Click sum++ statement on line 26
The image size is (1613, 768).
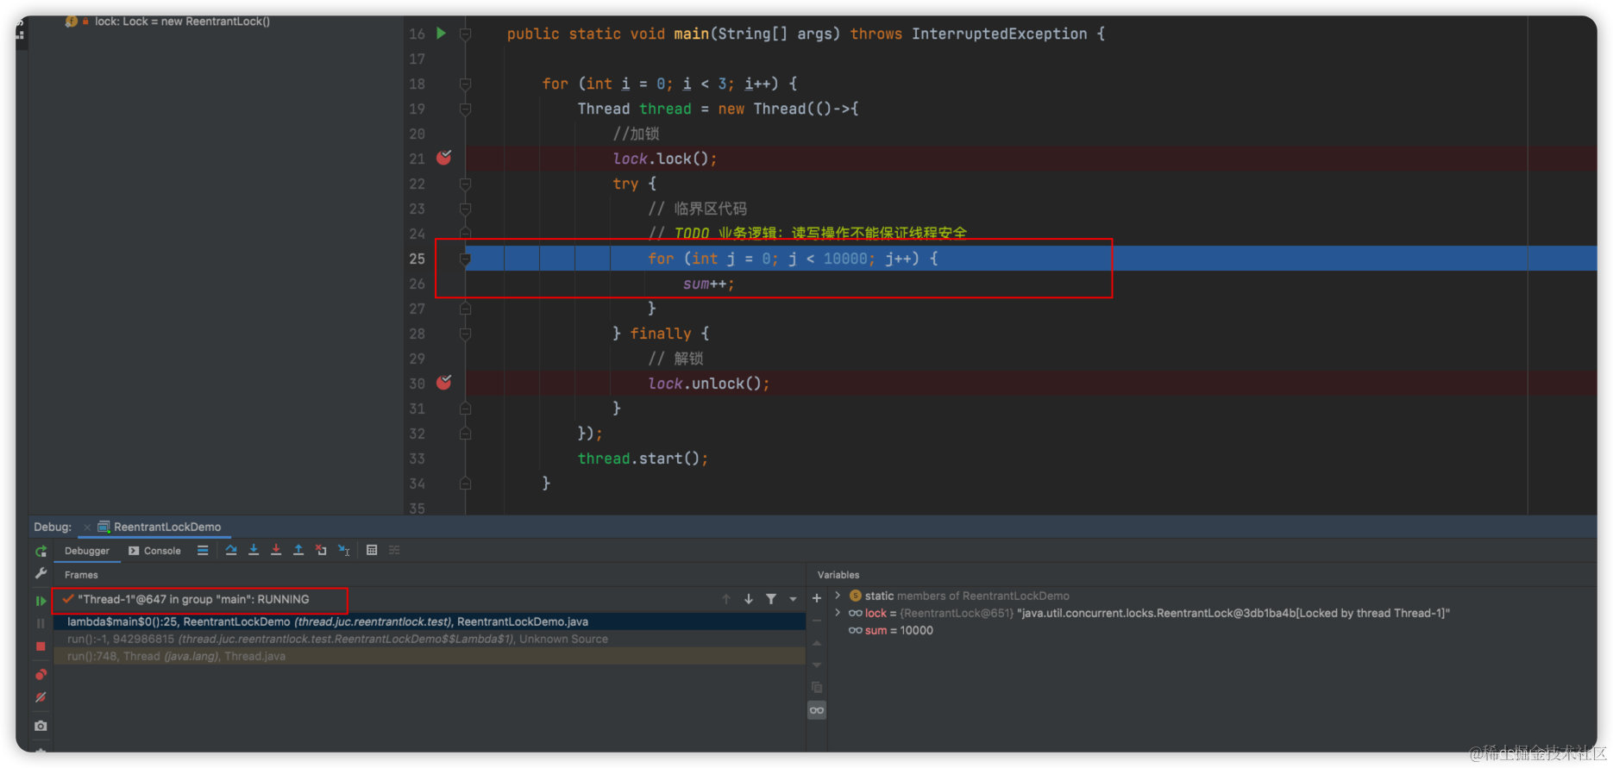(708, 284)
